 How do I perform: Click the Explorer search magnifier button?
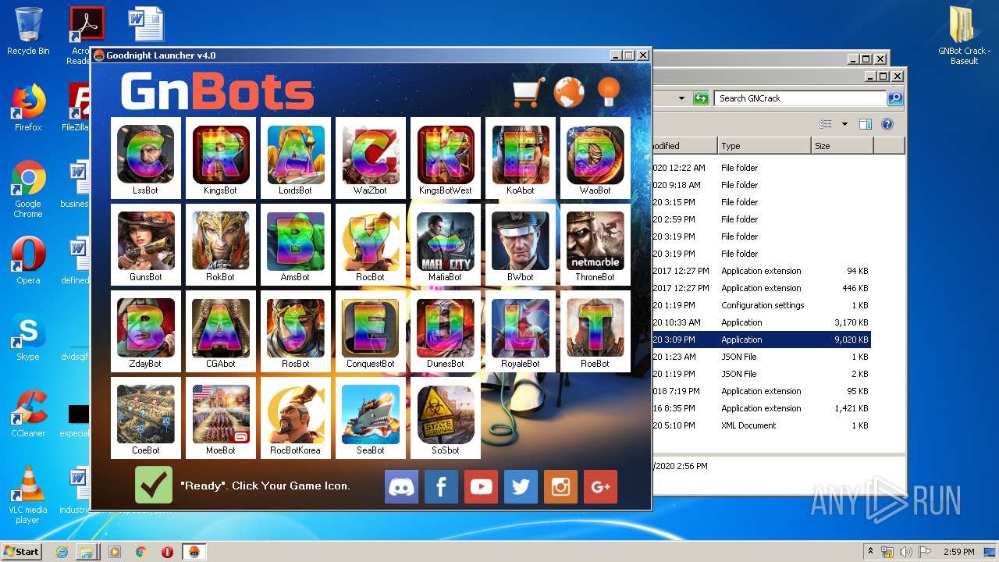coord(895,98)
